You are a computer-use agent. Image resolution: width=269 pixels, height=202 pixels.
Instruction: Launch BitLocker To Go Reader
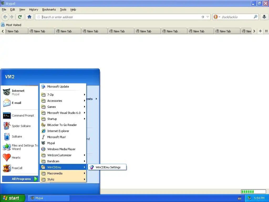pos(63,125)
